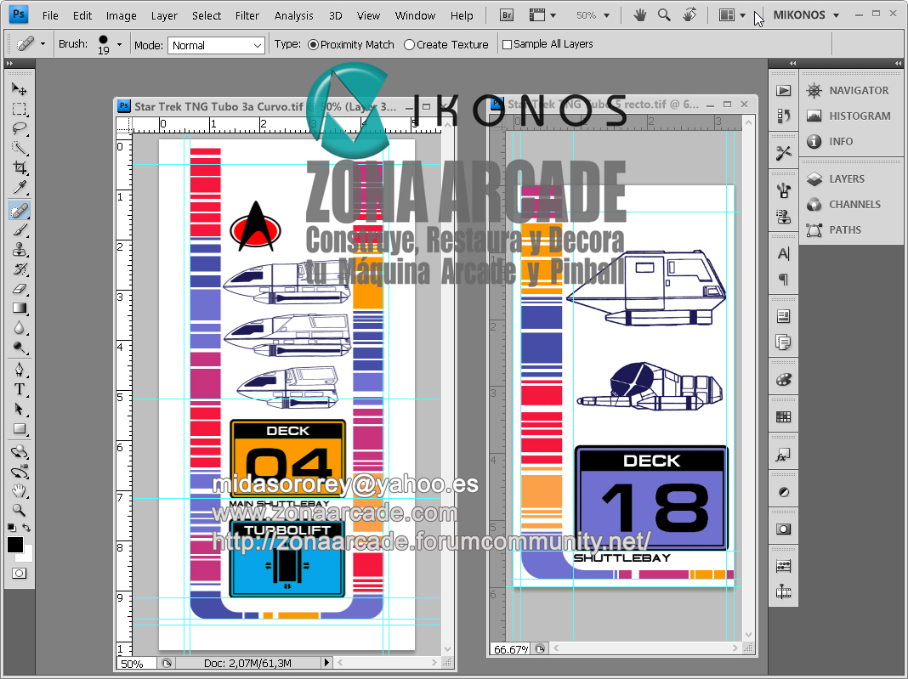The height and width of the screenshot is (679, 908).
Task: Select the Eyedropper tool
Action: pos(20,189)
